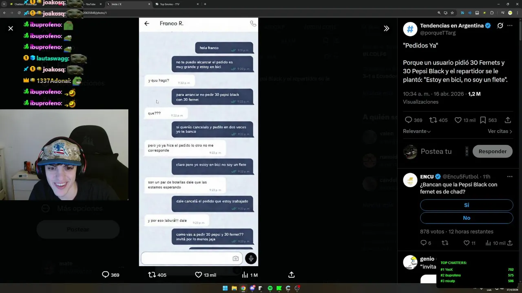Open ENCU reply's three-dot menu
Screen dimensions: 522x293
click(510, 177)
